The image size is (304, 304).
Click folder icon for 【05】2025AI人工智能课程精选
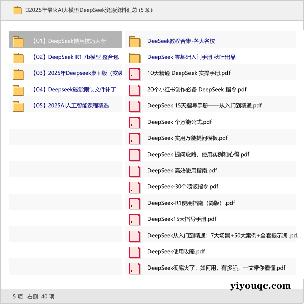(x=18, y=106)
